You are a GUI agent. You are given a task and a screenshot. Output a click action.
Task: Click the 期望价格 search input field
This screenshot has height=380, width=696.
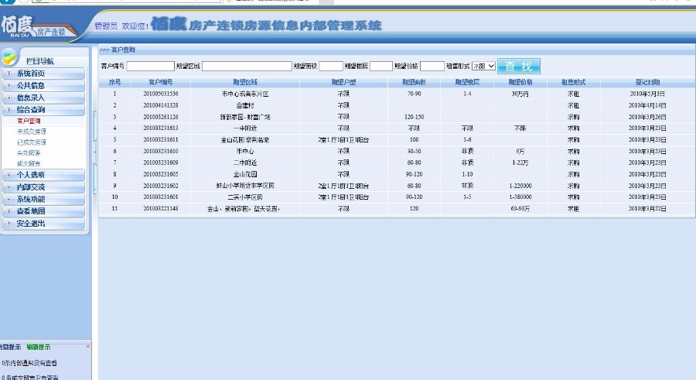coord(432,67)
